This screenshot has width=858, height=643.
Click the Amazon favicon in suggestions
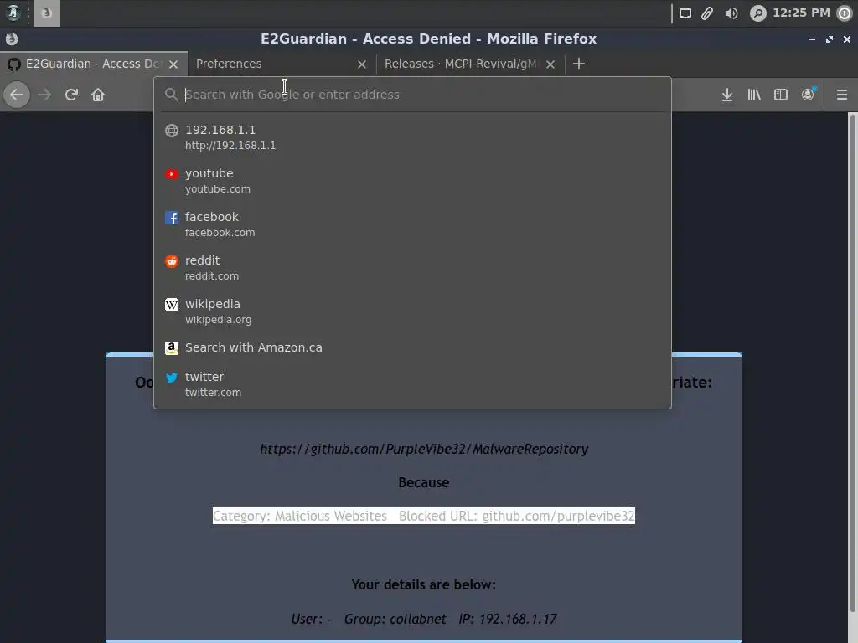tap(172, 347)
